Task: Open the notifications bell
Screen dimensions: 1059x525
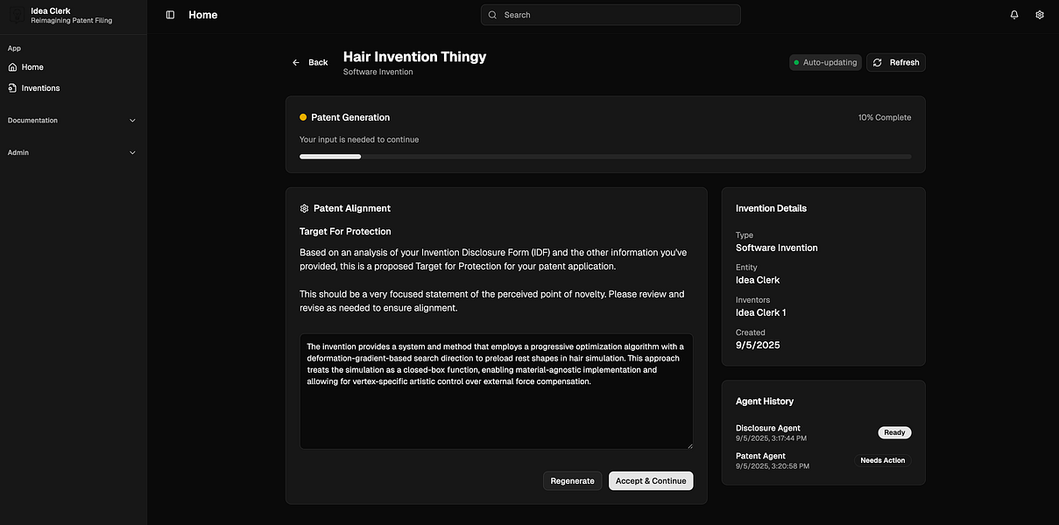Action: point(1014,15)
